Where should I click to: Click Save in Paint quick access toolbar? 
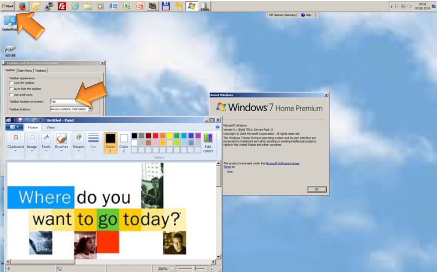[x=20, y=120]
